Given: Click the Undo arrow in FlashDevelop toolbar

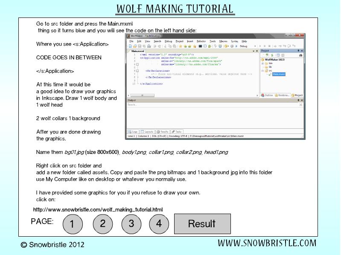Looking at the screenshot, I should 155,46.
